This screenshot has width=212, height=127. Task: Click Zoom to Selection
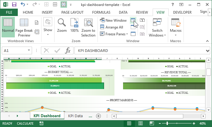(88, 27)
